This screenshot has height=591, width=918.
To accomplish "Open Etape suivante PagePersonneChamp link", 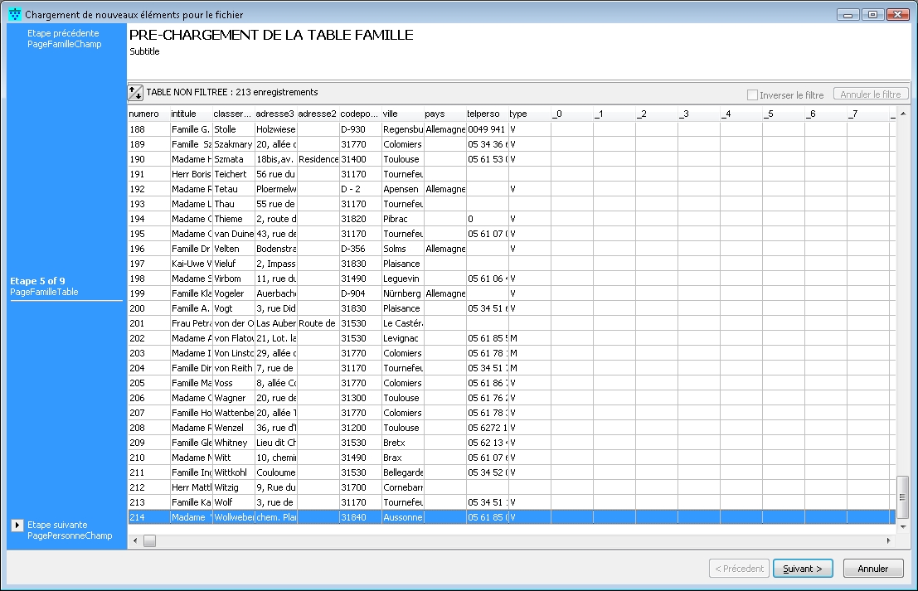I will pos(69,530).
